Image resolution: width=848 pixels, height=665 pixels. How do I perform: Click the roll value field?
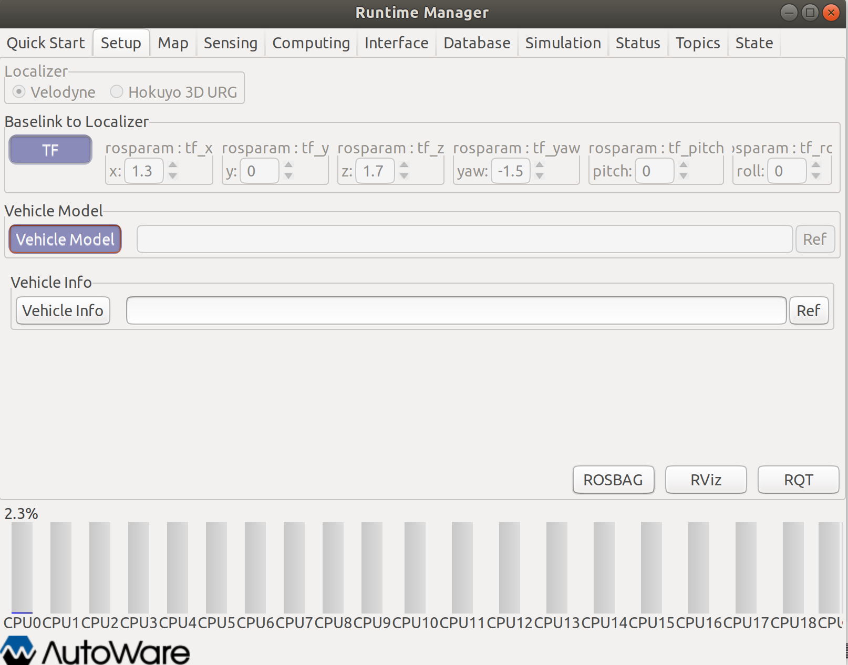(x=787, y=171)
